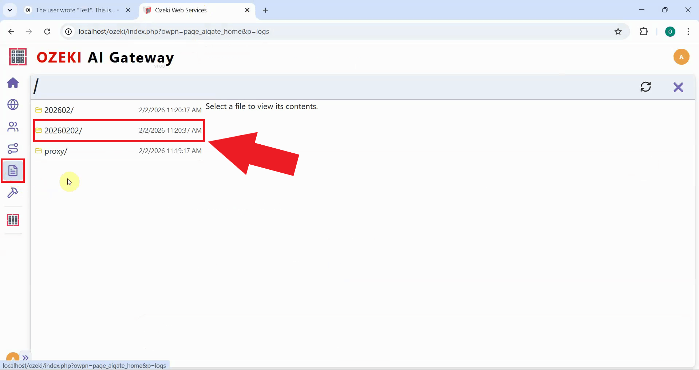
Task: Open the Ozeki grid app launcher icon
Action: (13, 220)
